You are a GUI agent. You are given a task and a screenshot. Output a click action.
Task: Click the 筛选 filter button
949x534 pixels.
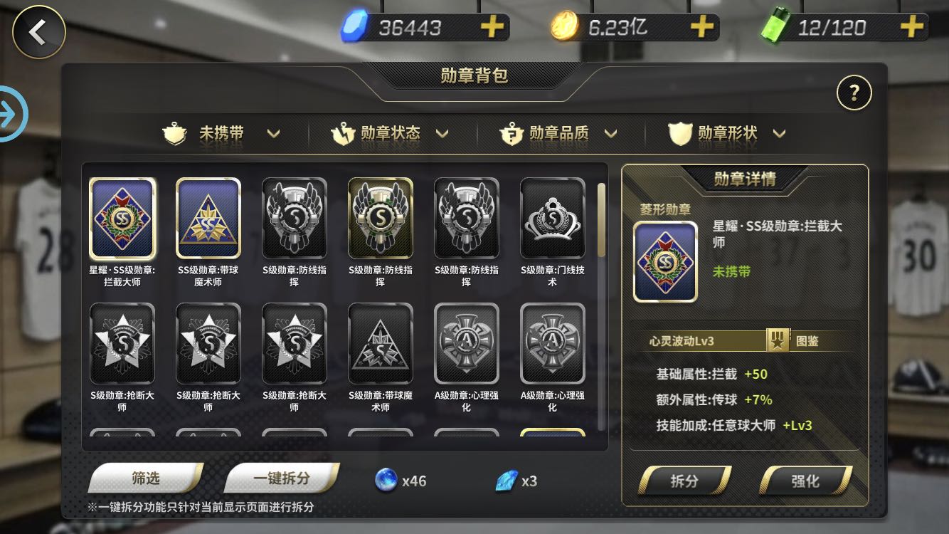146,478
